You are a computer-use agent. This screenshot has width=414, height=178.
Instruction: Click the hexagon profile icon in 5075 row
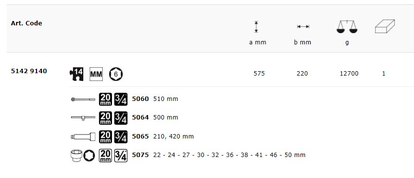(89, 156)
